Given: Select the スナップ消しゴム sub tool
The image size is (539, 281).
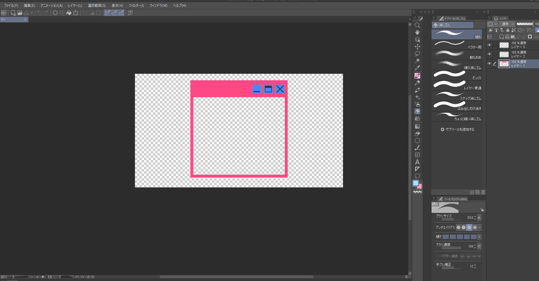Looking at the screenshot, I should point(457,95).
